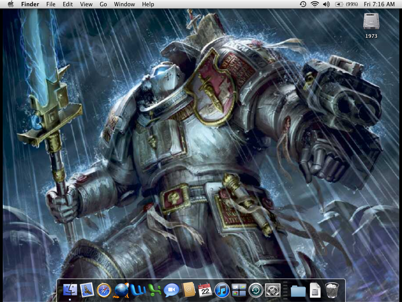Click Time Machine status icon in menu bar
The image size is (402, 302).
[x=303, y=4]
